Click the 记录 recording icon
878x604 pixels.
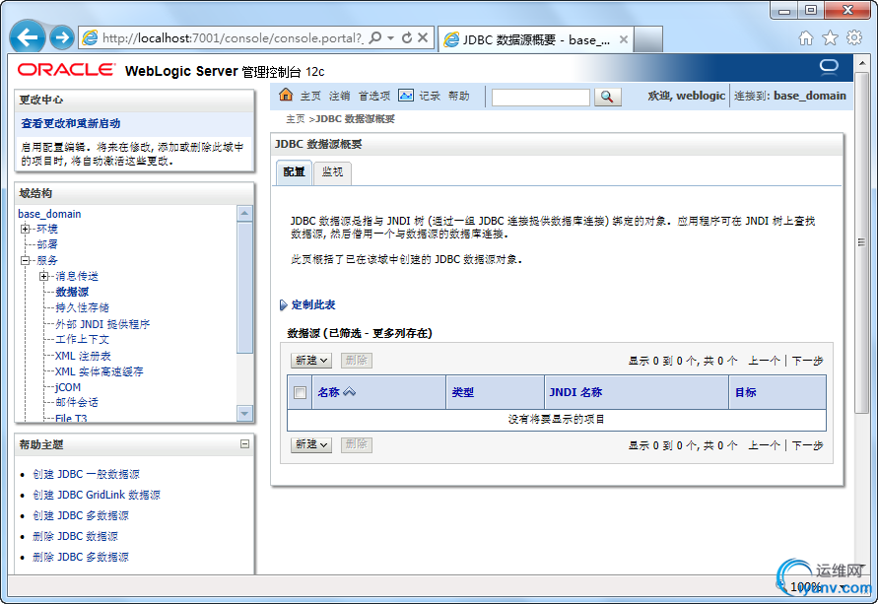(405, 96)
